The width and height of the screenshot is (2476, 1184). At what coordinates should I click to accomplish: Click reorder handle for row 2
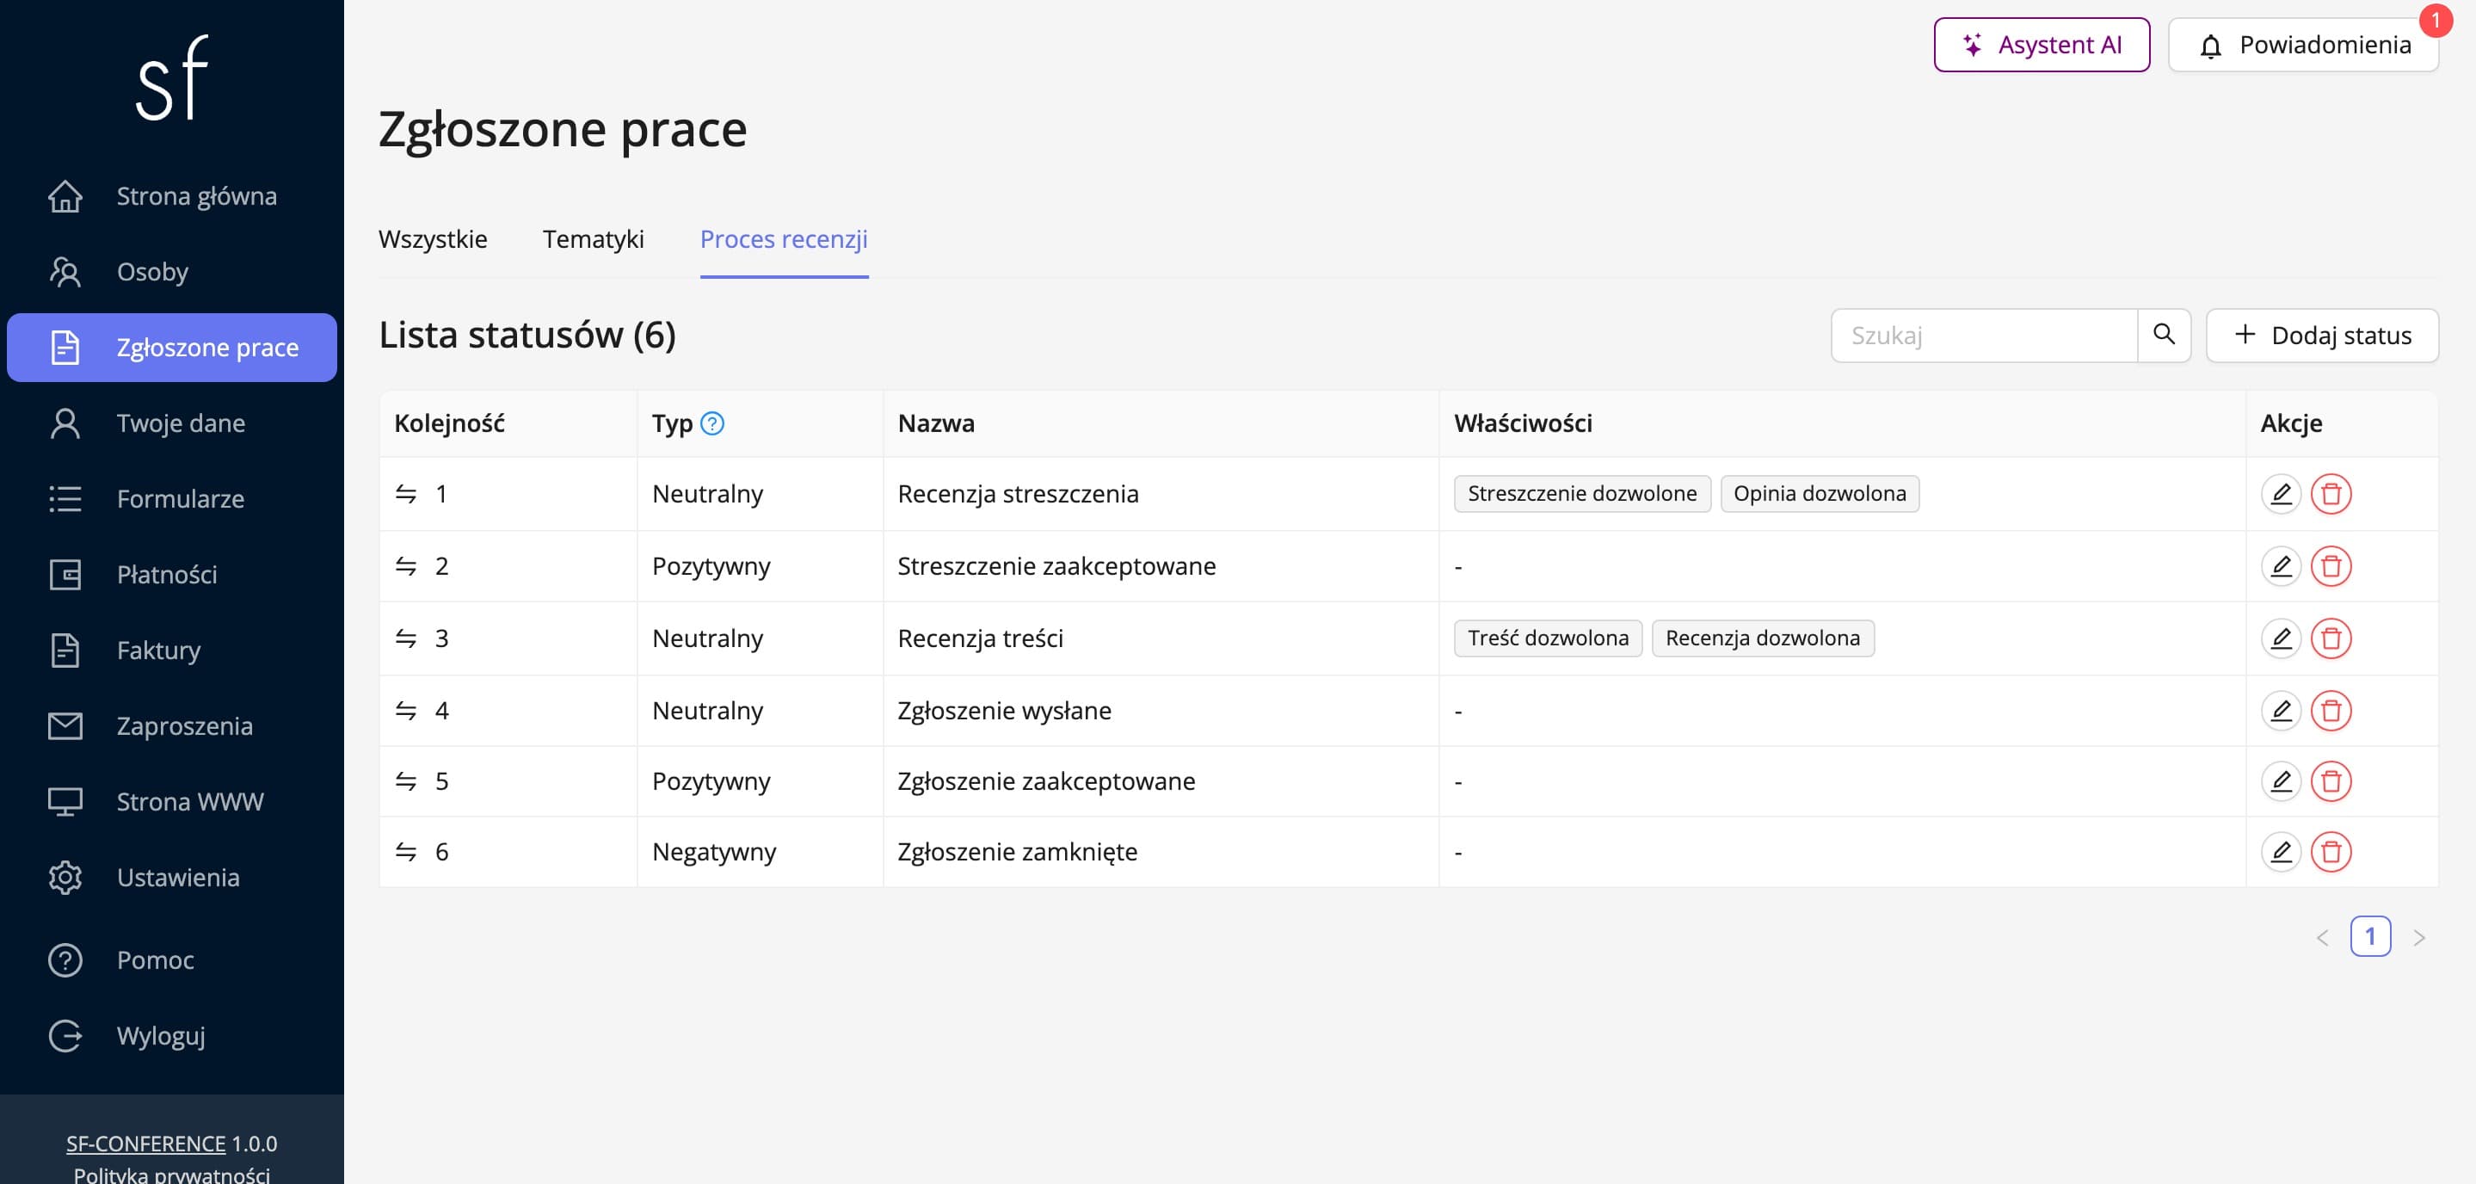(405, 566)
